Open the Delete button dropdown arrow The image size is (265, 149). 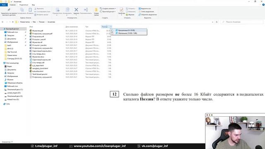pos(76,15)
